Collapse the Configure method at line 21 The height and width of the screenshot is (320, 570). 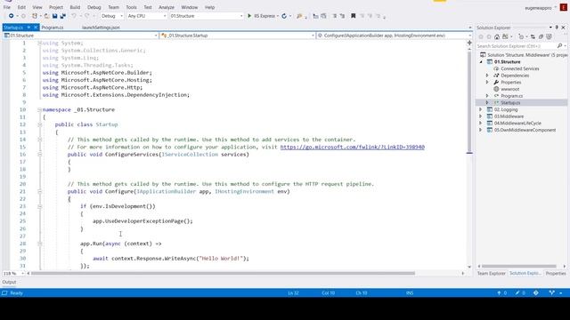tap(39, 192)
